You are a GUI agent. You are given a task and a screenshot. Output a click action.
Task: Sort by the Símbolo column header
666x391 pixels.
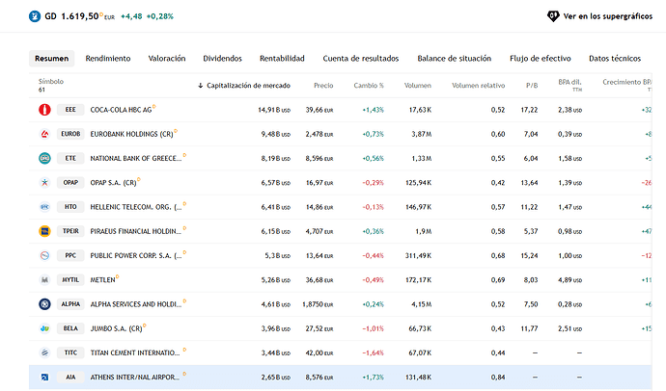51,81
